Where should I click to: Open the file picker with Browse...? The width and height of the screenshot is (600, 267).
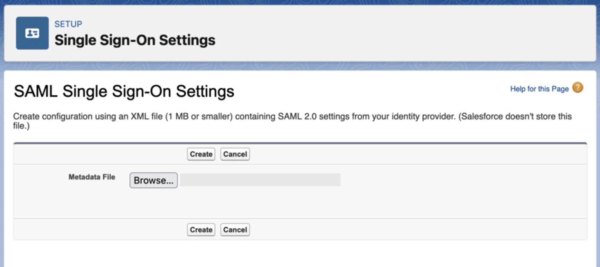click(x=154, y=180)
